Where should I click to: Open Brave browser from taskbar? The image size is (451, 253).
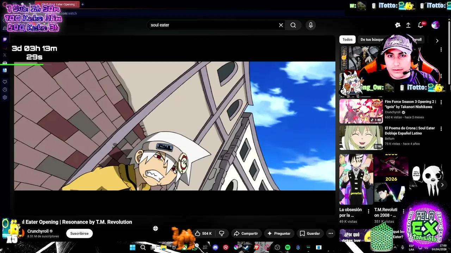coord(257,247)
